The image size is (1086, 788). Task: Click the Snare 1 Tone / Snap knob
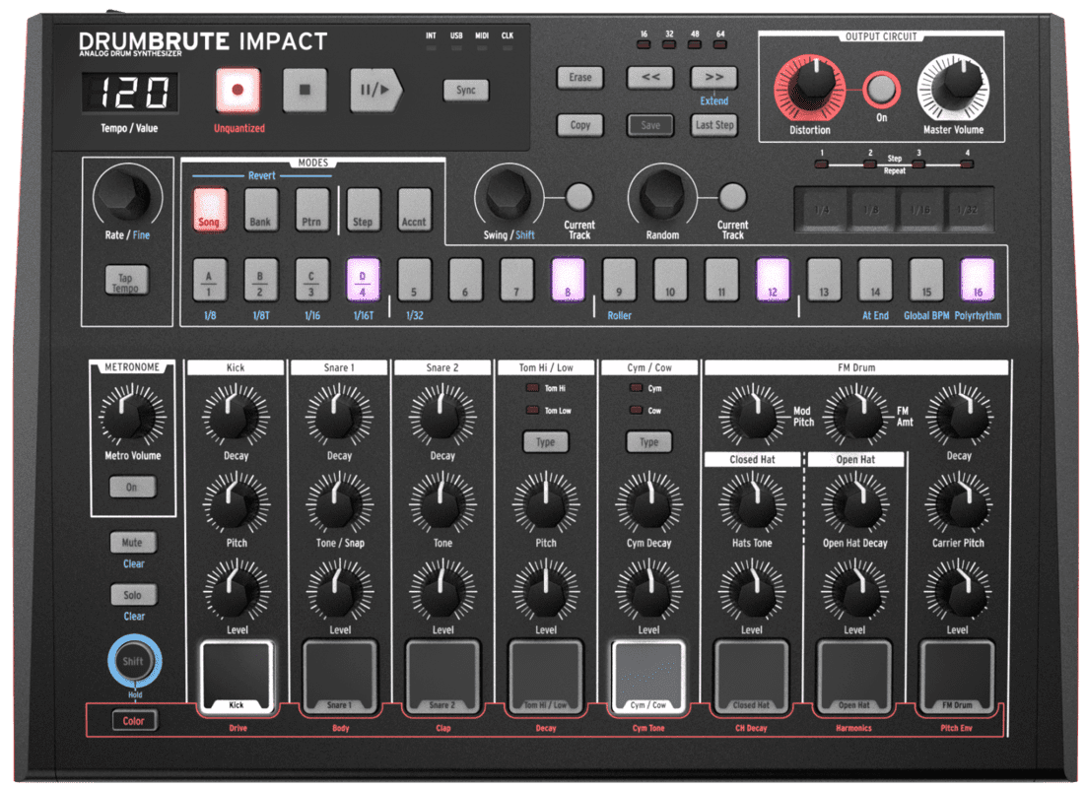(x=339, y=503)
